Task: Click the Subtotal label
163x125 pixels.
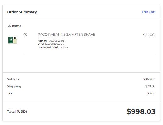Action: coord(14,79)
